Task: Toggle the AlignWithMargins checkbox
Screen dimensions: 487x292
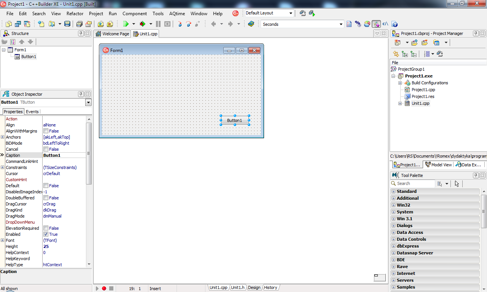Action: pyautogui.click(x=46, y=131)
